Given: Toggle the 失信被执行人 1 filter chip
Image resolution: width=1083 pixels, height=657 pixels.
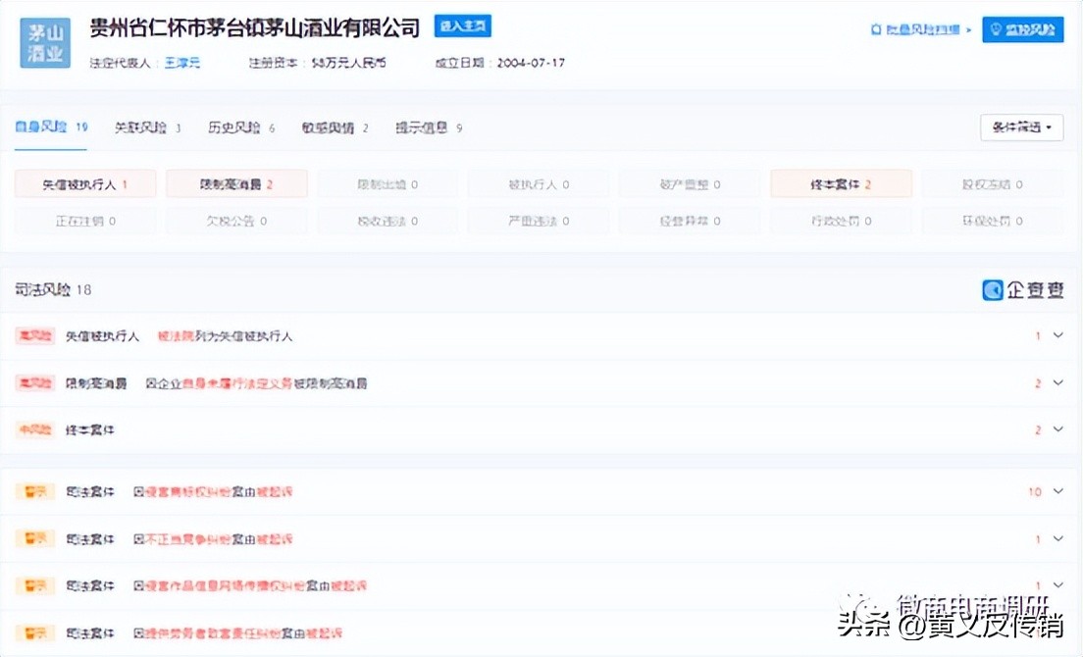Looking at the screenshot, I should click(x=85, y=183).
